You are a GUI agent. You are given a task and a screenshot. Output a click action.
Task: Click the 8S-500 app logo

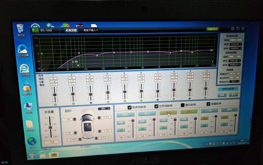(35, 30)
